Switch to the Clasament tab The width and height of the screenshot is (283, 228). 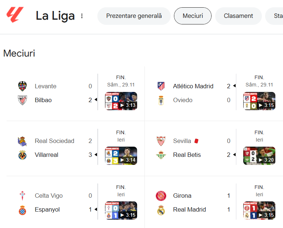pyautogui.click(x=238, y=16)
